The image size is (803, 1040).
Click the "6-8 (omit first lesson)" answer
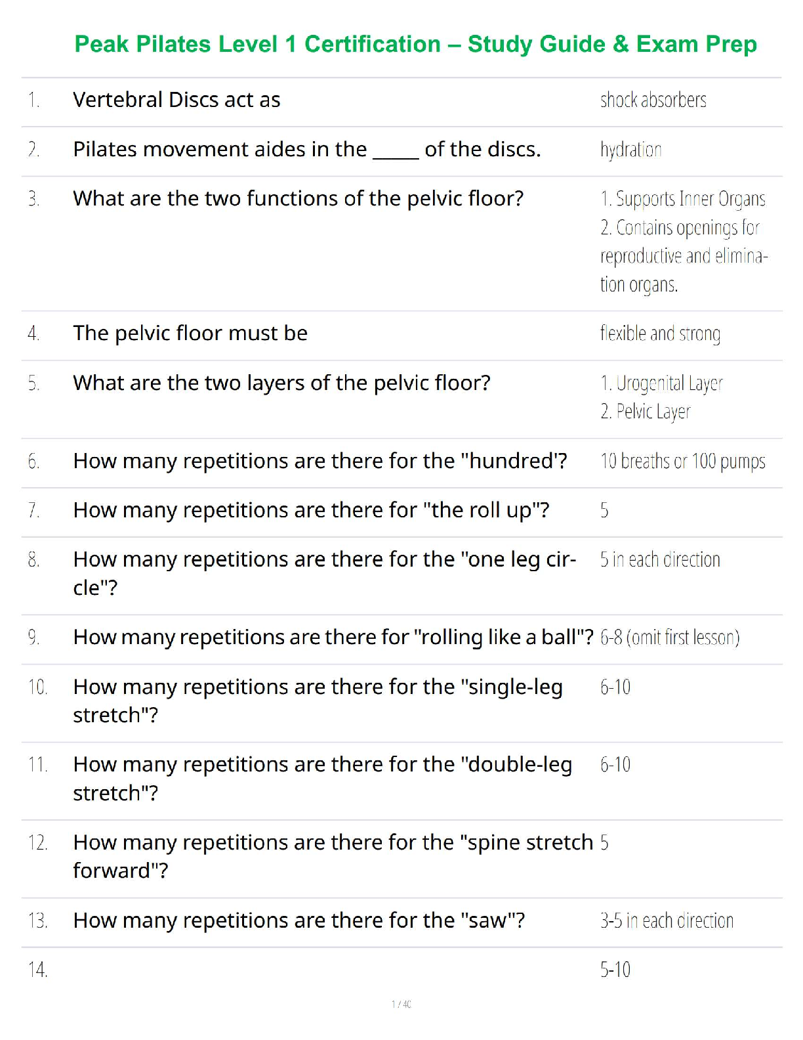[670, 637]
